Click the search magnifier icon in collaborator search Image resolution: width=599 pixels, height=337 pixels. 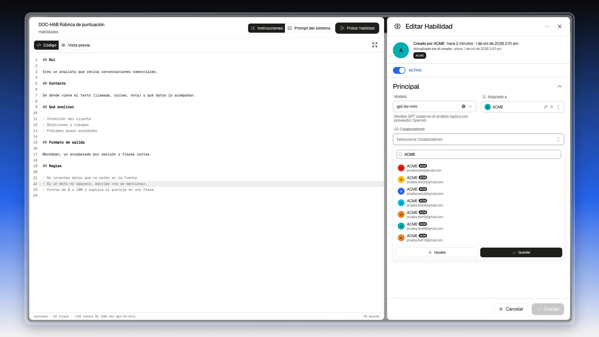click(400, 154)
